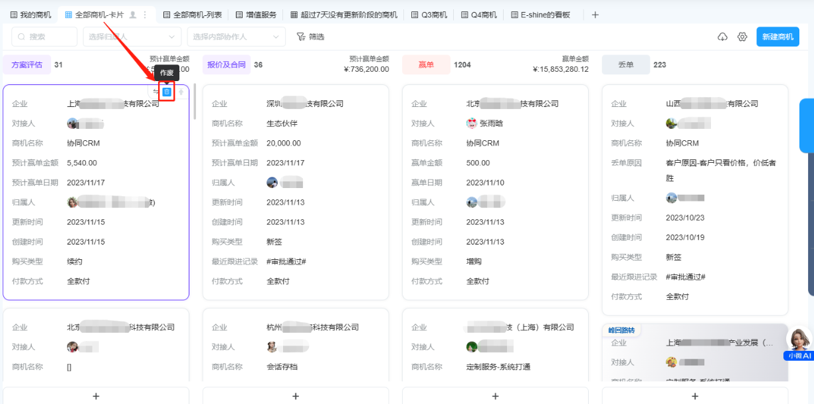Click the pin-to-top arrow icon on the first card

point(181,92)
